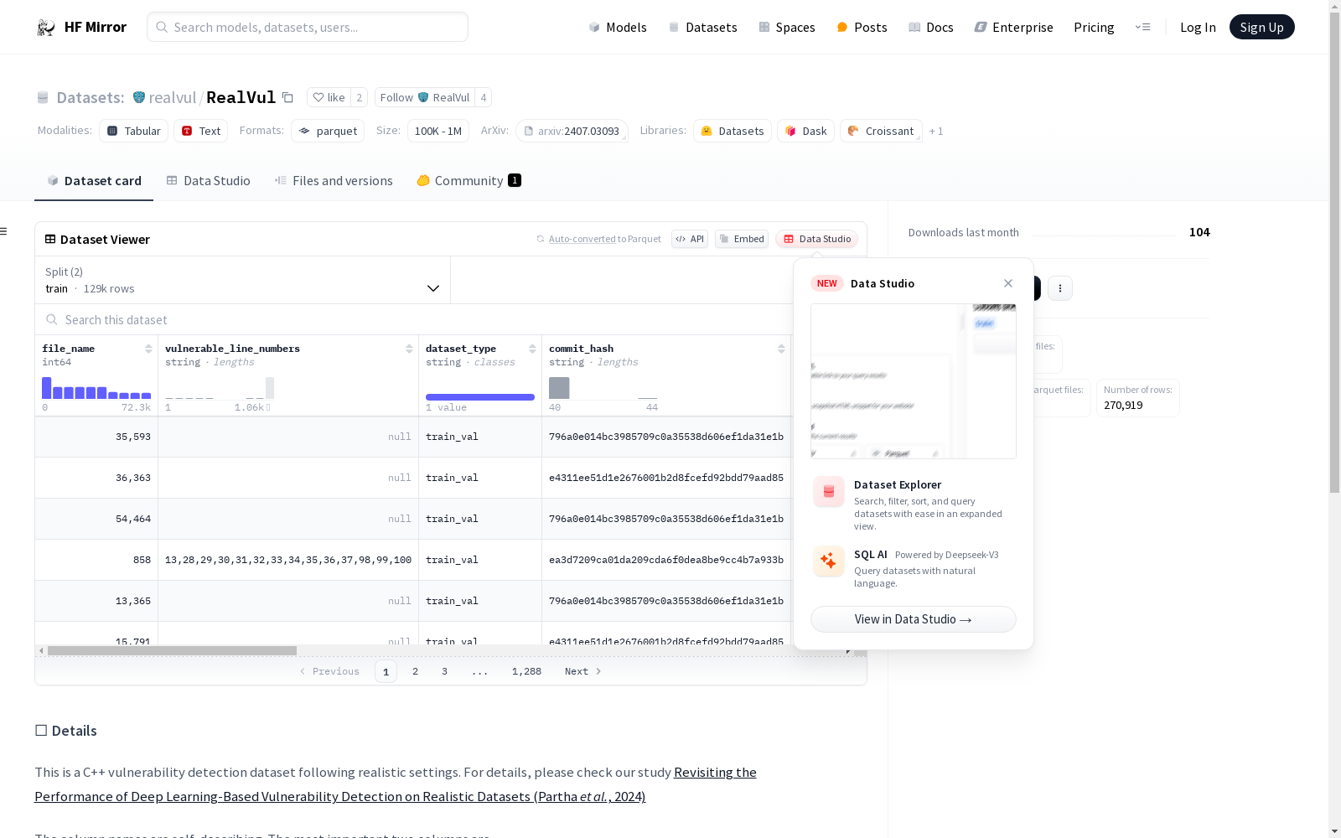The height and width of the screenshot is (838, 1341).
Task: Click the Data Studio button in viewer header
Action: pos(816,239)
